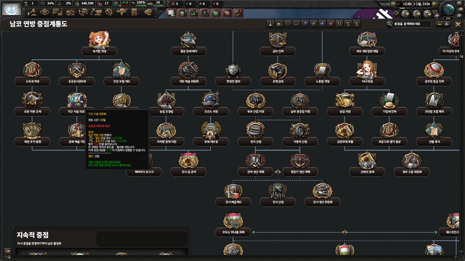The width and height of the screenshot is (465, 261).
Task: Select the 조선소 지원 shipyard focus
Action: point(211,101)
